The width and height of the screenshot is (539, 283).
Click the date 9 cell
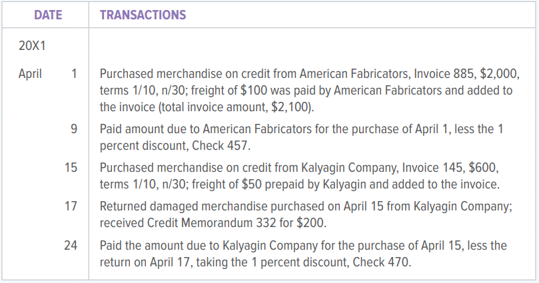(x=74, y=129)
